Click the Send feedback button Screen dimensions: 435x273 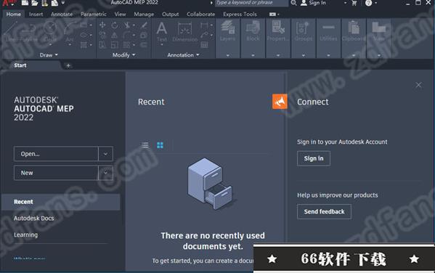[324, 212]
